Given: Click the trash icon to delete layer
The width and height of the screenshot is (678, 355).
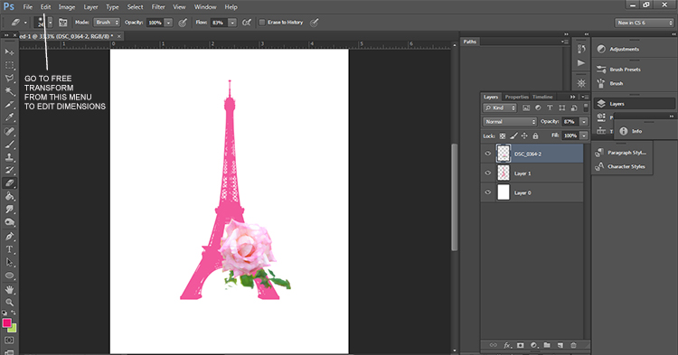Looking at the screenshot, I should pyautogui.click(x=573, y=345).
